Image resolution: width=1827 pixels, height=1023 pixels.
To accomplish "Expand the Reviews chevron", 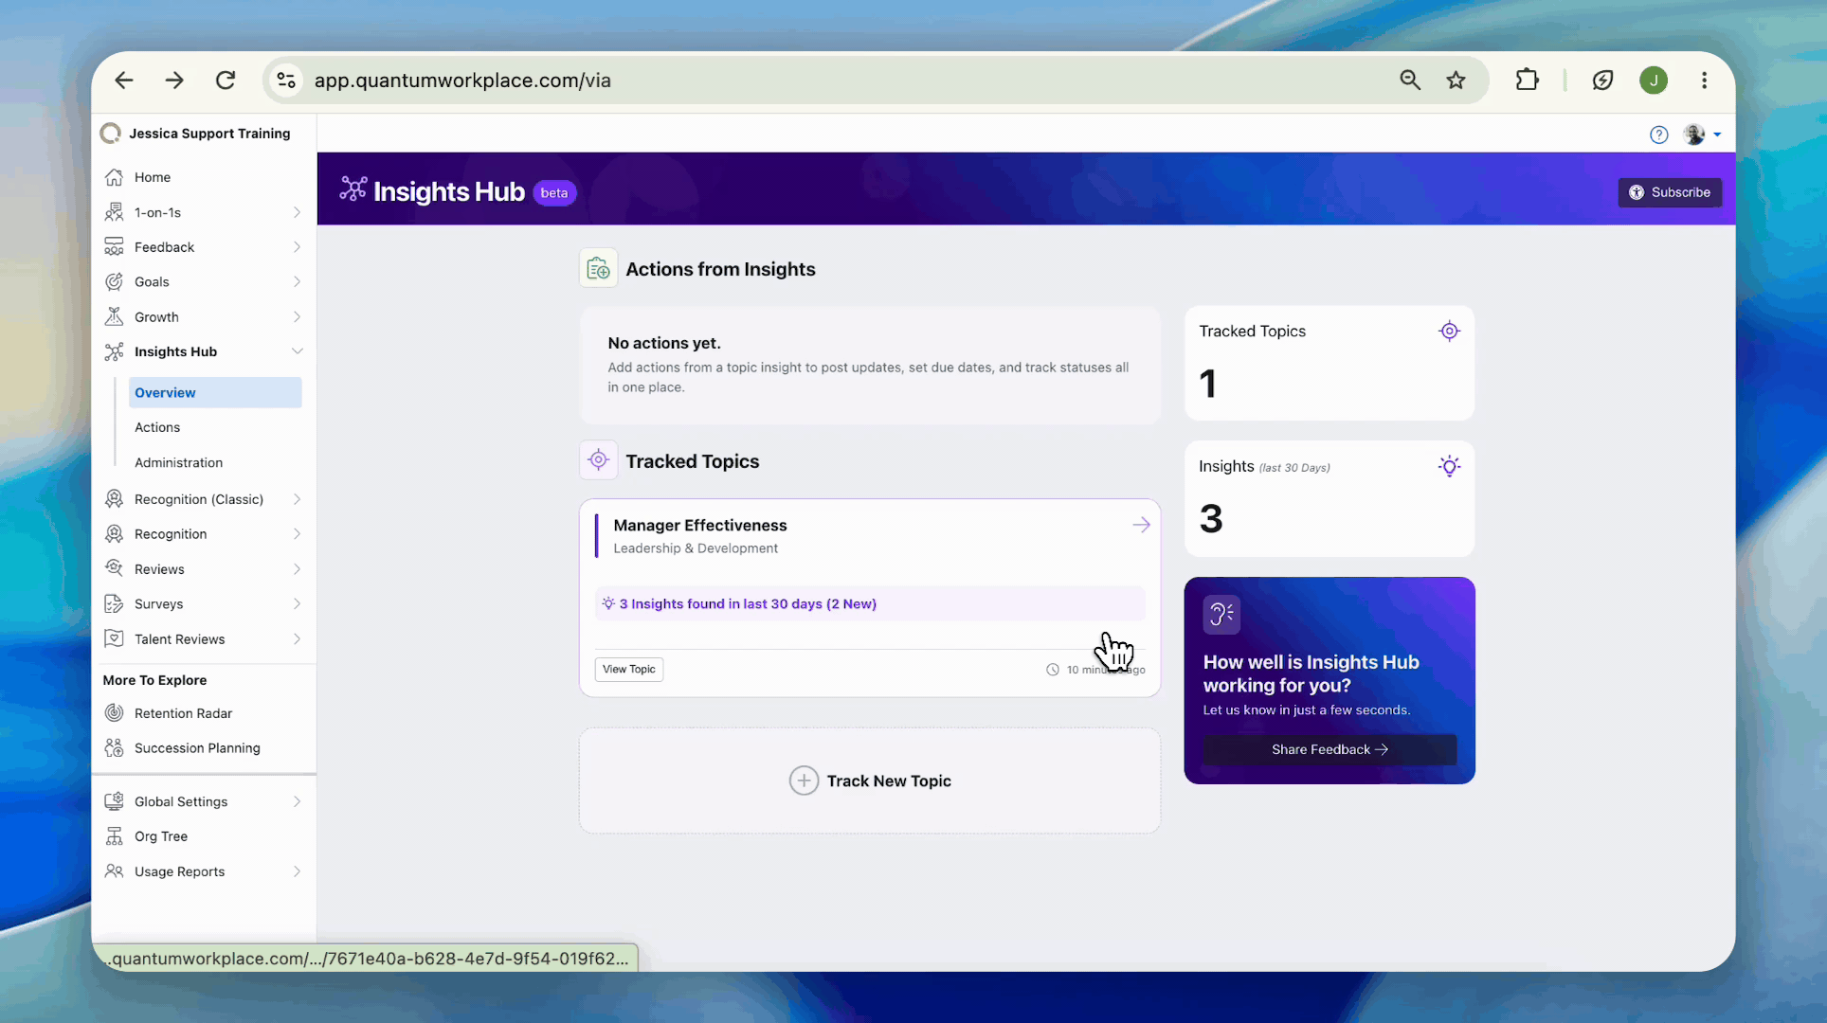I will (x=297, y=568).
